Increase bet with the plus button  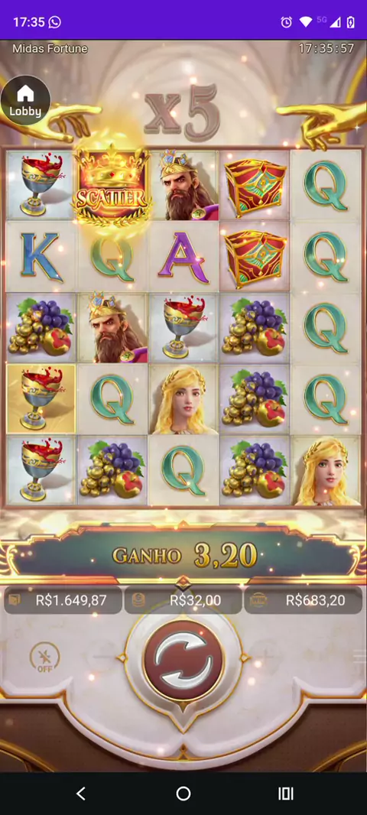265,657
